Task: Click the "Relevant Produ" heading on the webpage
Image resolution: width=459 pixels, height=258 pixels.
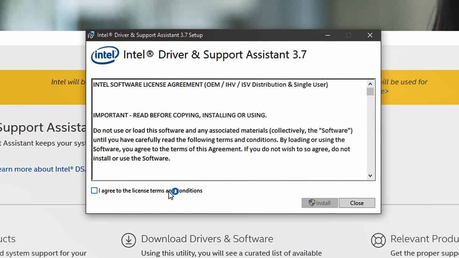Action: 425,239
